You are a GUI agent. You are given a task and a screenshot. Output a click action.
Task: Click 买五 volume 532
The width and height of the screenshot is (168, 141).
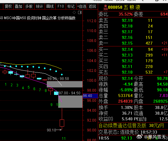[149, 72]
